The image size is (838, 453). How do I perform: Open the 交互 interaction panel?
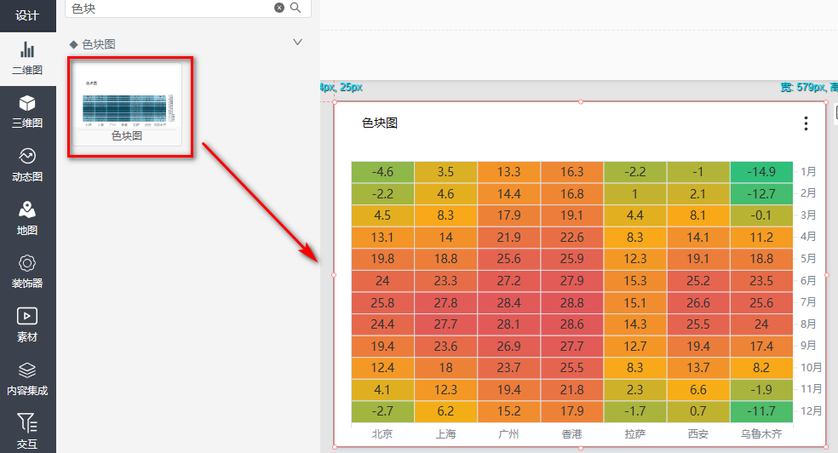pyautogui.click(x=27, y=431)
